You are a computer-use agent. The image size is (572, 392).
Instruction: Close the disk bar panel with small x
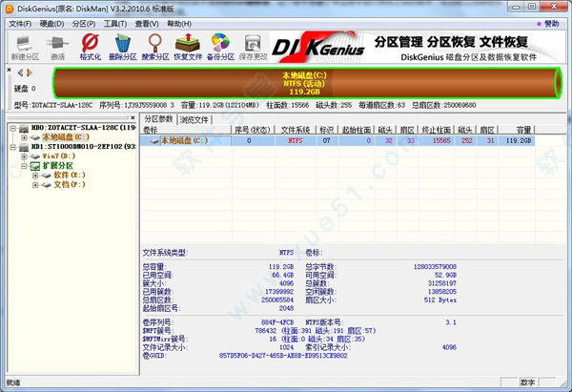pyautogui.click(x=10, y=70)
